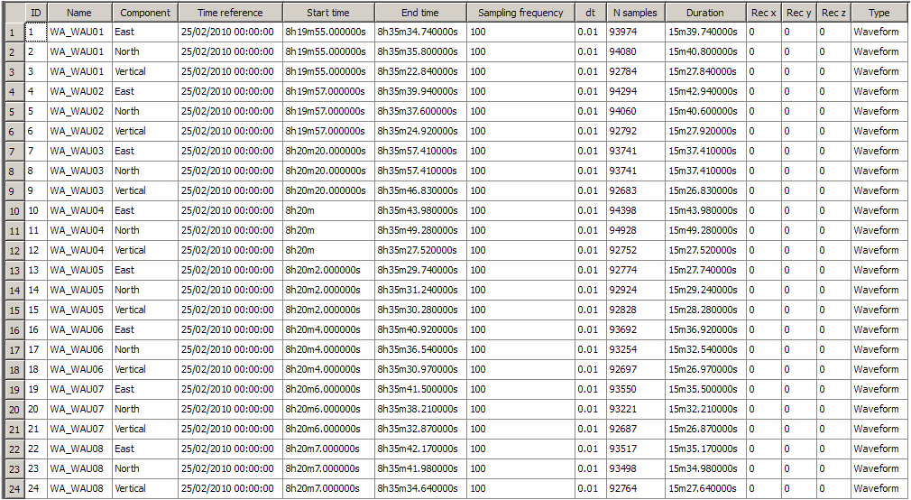
Task: Click the N samples column header
Action: [x=635, y=13]
